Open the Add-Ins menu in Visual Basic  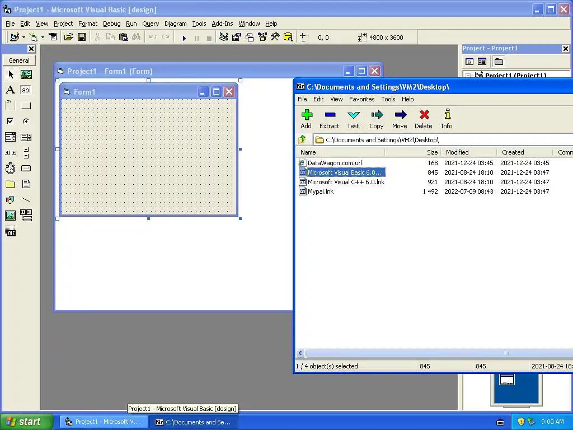(222, 24)
